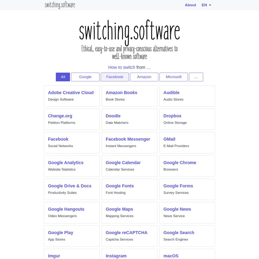Filter by Microsoft
This screenshot has height=259, width=259.
tap(174, 77)
